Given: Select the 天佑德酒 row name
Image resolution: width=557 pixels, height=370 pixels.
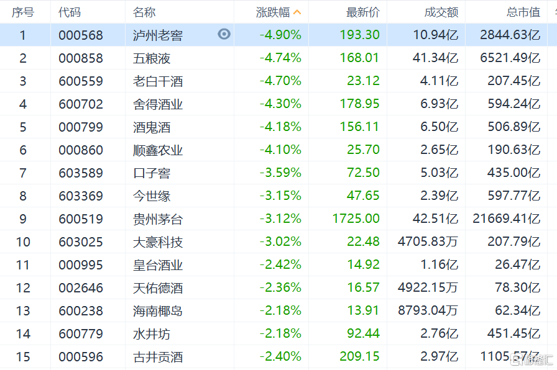Looking at the screenshot, I should [x=158, y=288].
